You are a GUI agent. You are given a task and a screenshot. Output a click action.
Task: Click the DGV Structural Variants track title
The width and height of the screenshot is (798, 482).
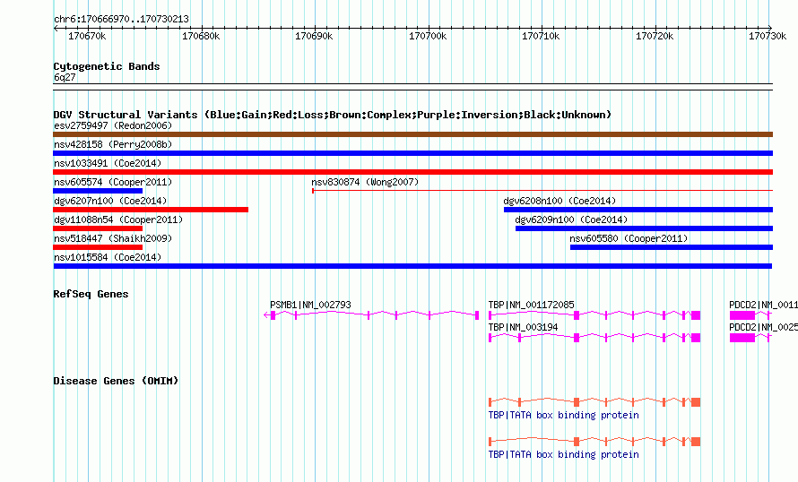coord(333,115)
